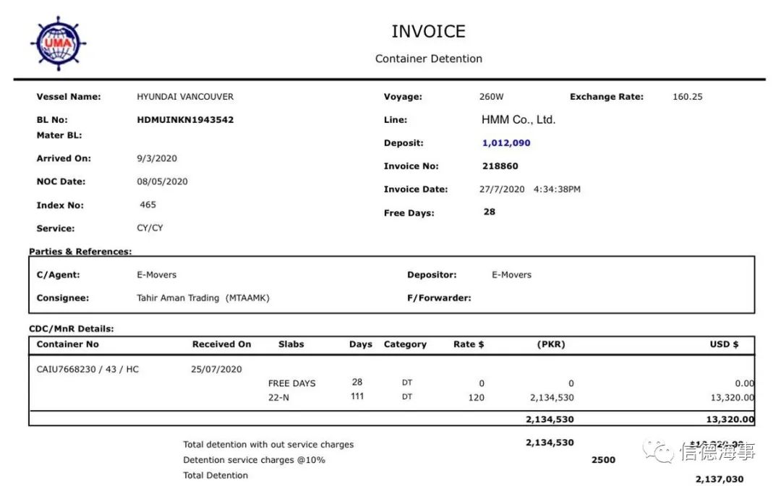Click the Exchange Rate label

607,97
